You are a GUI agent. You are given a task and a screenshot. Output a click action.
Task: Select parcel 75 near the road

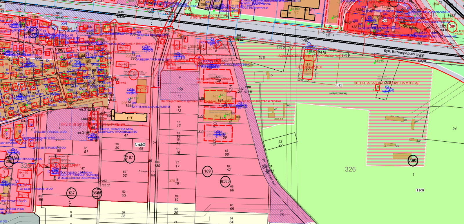pyautogui.click(x=282, y=213)
